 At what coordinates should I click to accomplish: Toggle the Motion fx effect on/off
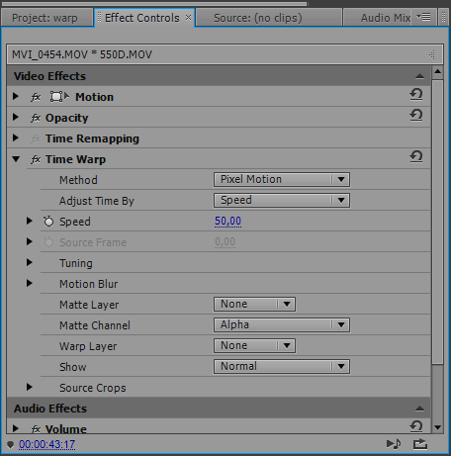(x=36, y=97)
